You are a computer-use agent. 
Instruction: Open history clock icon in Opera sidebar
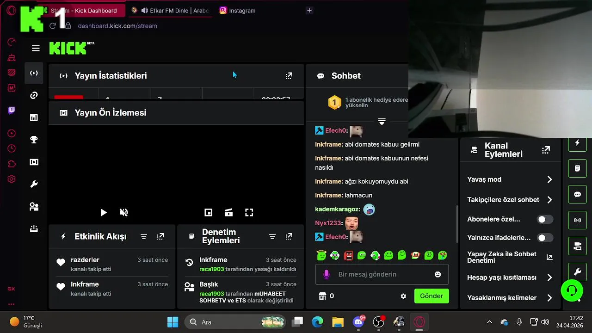pos(12,148)
